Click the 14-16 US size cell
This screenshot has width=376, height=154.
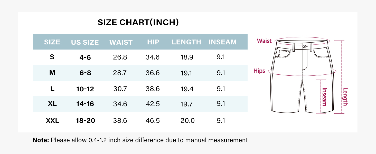coord(85,104)
